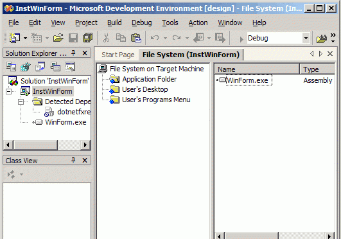This screenshot has width=341, height=239.
Task: Click the Save floppy disk icon
Action: (73, 38)
